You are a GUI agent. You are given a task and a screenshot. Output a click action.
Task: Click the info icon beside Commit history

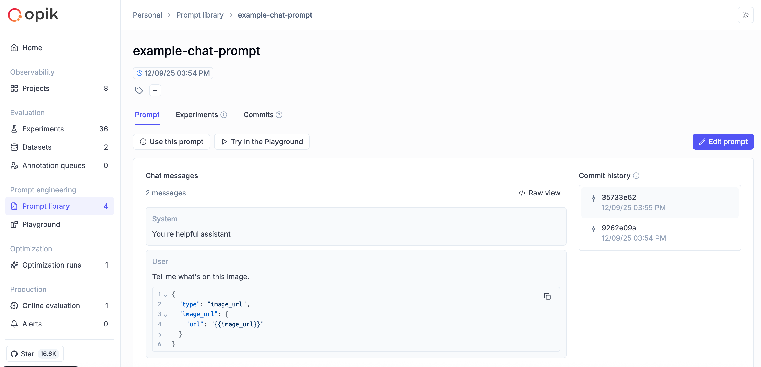click(x=636, y=176)
